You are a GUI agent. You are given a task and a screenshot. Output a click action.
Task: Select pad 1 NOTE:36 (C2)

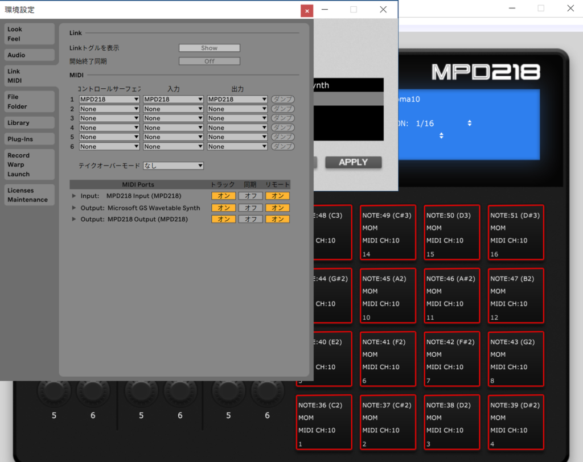pyautogui.click(x=324, y=422)
